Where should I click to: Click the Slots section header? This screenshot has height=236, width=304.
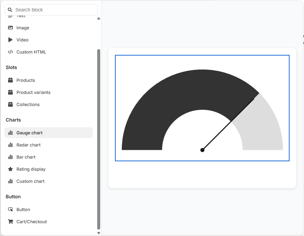point(11,67)
